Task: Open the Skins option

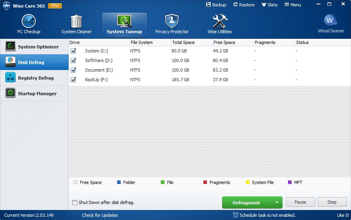Action: coord(270,5)
